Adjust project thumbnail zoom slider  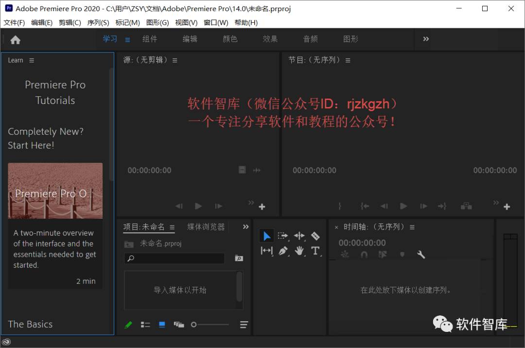click(210, 325)
